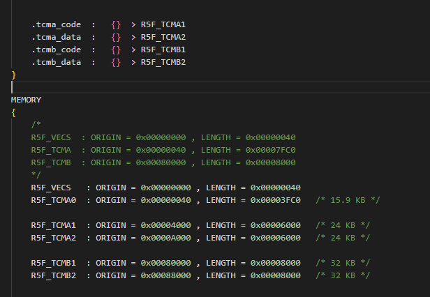430x297 pixels.
Task: Click the commented R5F_TCMA line's length 0x00007FC0
Action: [270, 150]
